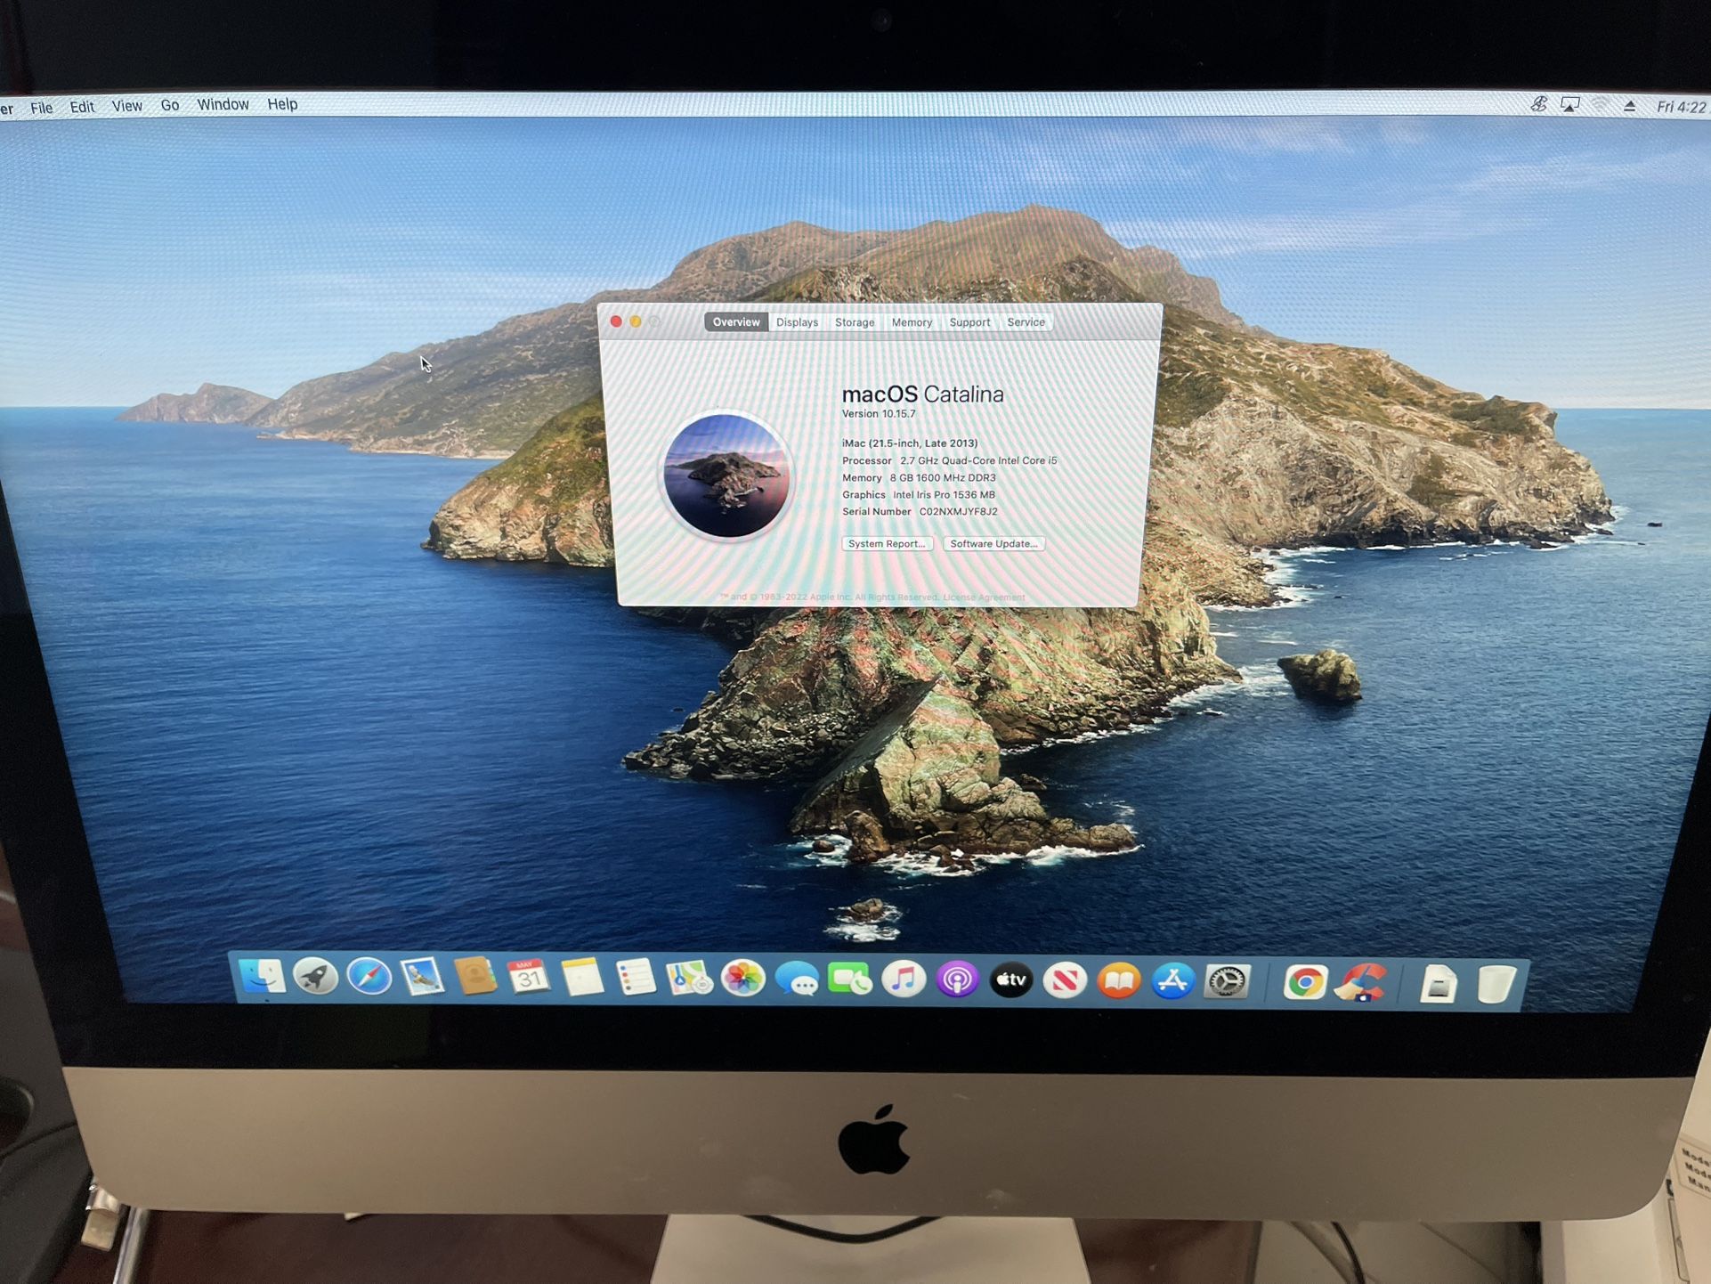1711x1284 pixels.
Task: Open the Music app in Dock
Action: 904,979
